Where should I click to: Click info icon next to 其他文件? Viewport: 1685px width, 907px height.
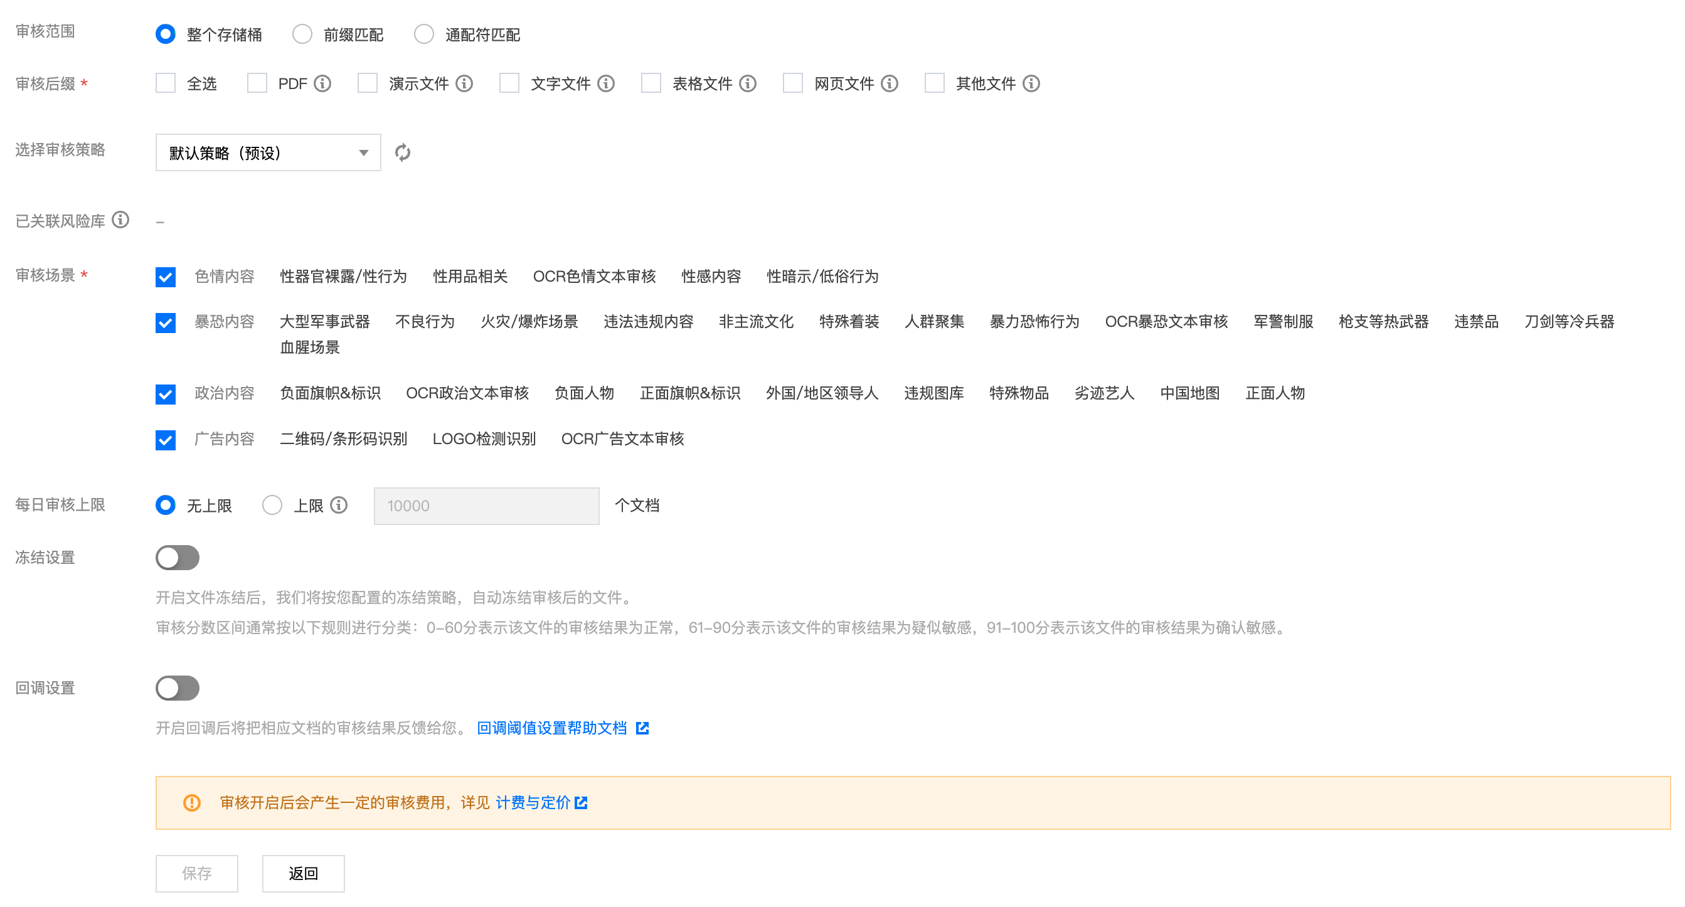[x=1031, y=83]
